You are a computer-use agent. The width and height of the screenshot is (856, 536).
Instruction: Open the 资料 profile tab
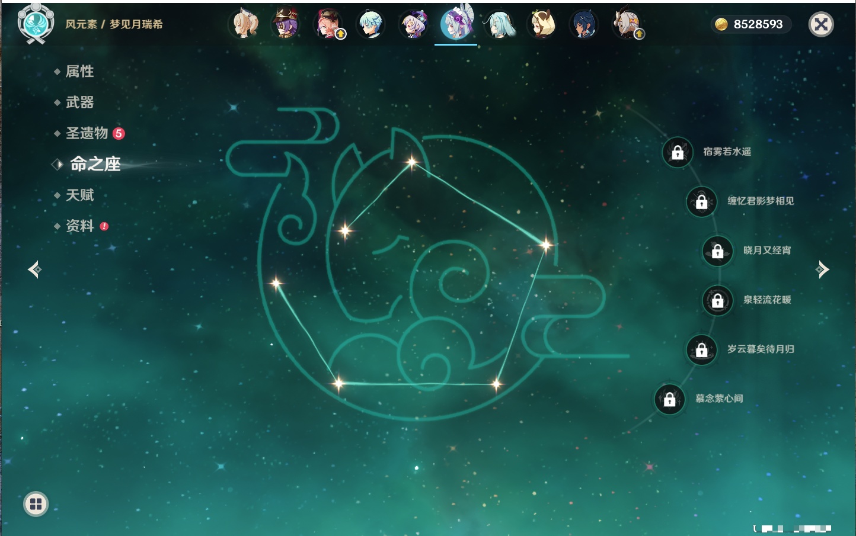tap(79, 226)
